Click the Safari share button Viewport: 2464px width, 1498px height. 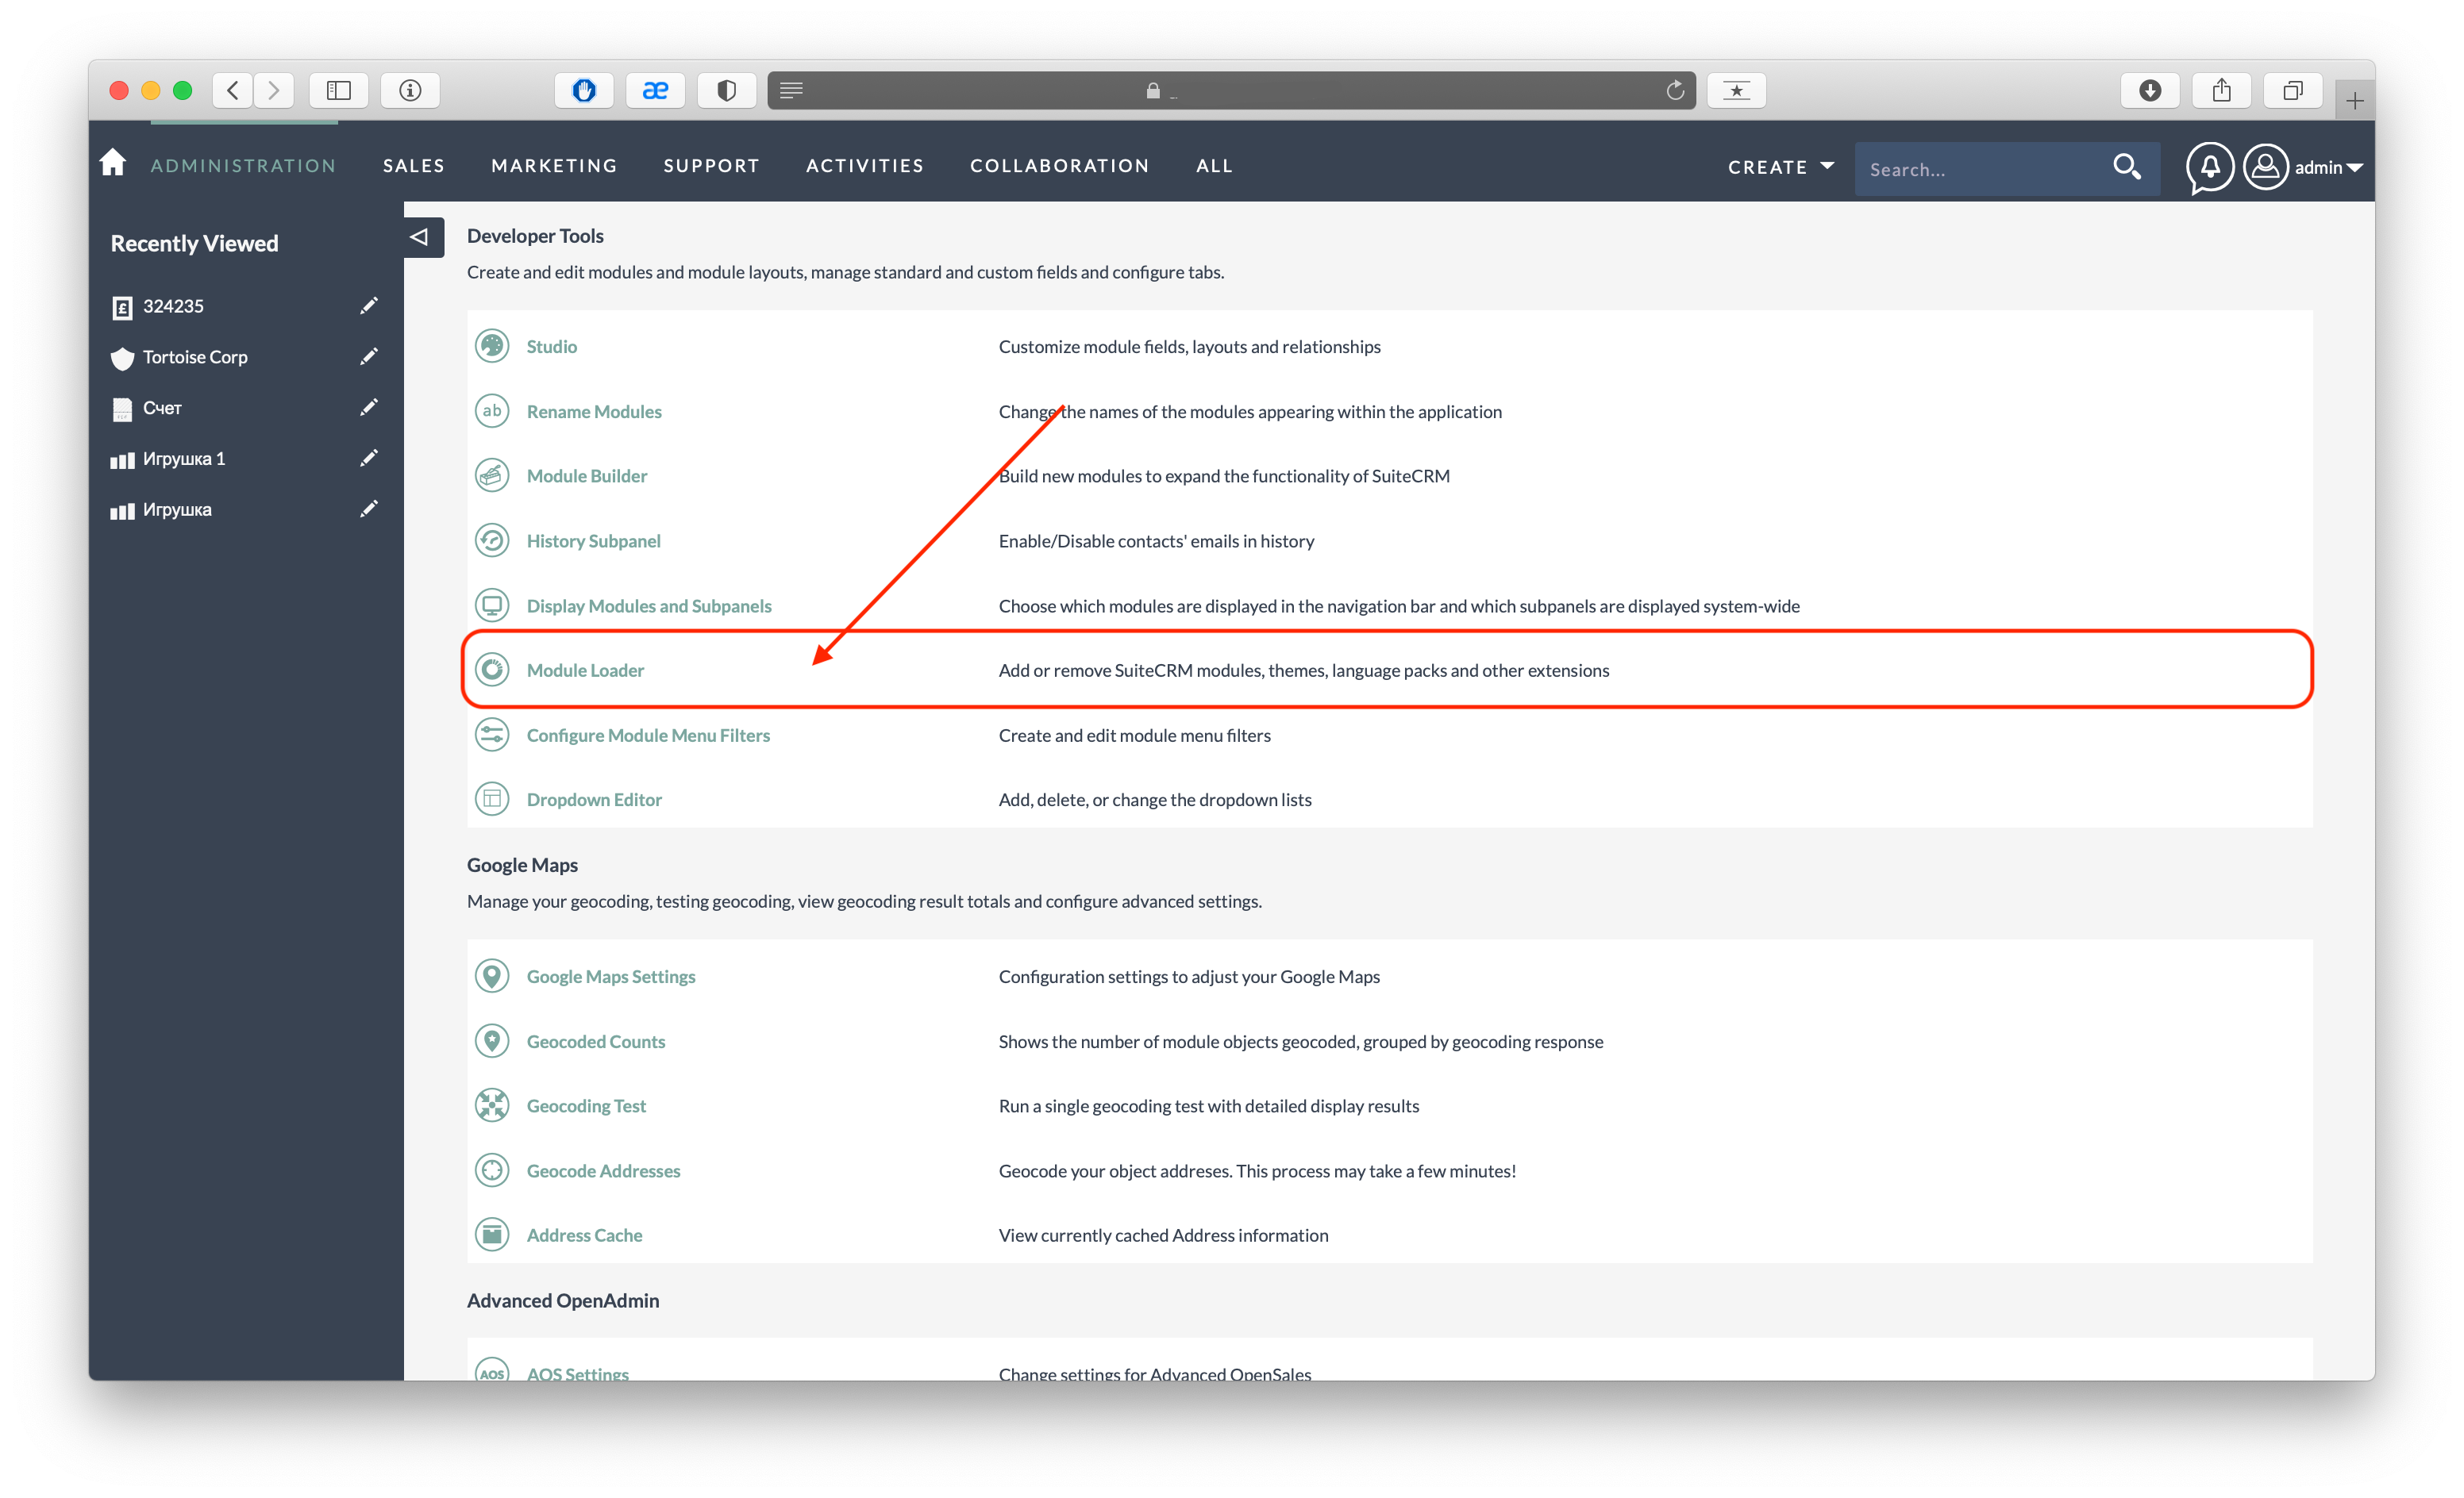pos(2221,90)
